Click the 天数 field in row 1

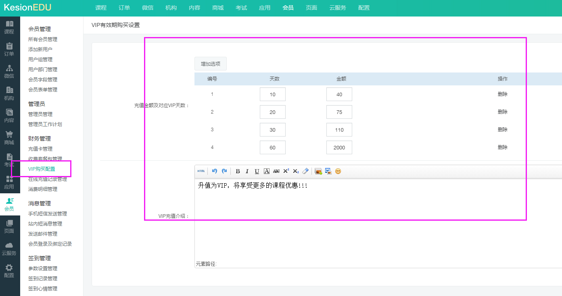coord(273,94)
